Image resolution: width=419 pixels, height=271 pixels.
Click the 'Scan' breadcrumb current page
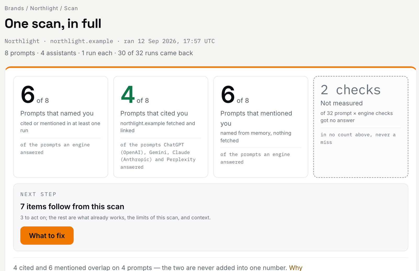[71, 8]
